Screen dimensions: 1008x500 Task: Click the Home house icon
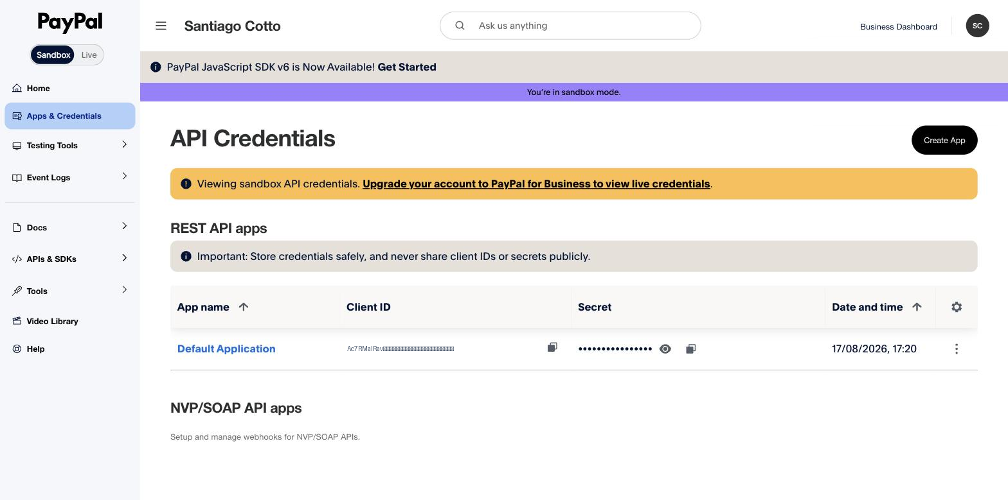point(17,88)
